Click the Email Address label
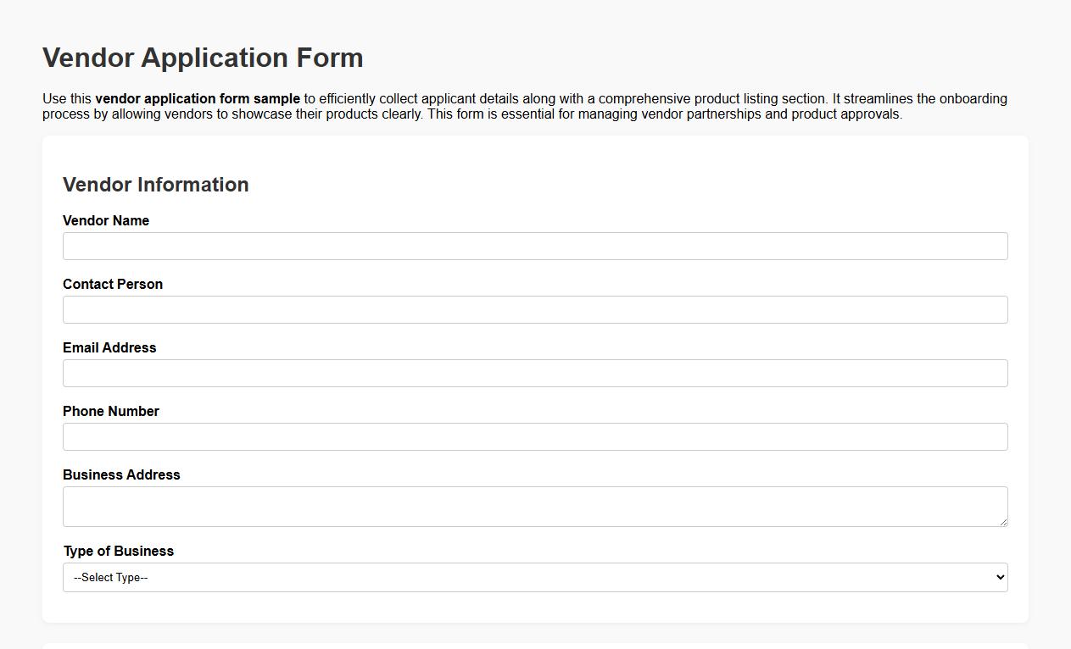 (109, 347)
